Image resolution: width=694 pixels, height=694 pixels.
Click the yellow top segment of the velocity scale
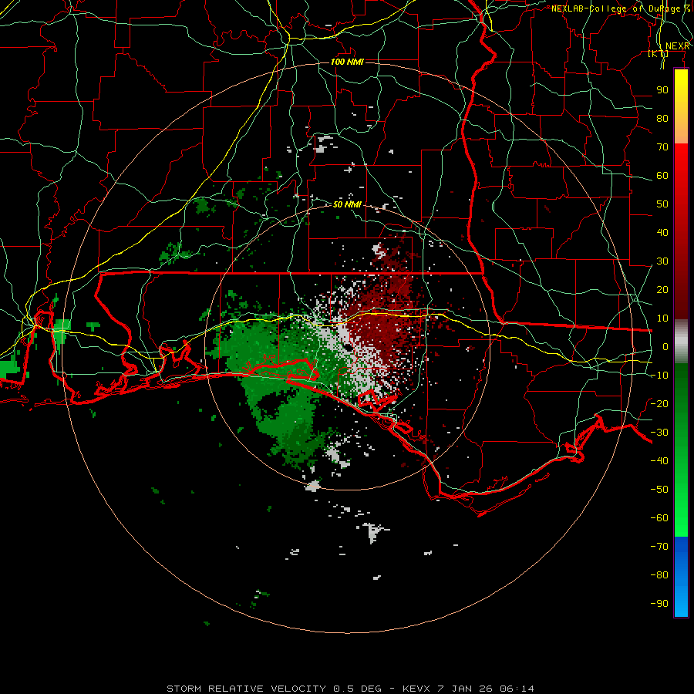(x=681, y=106)
